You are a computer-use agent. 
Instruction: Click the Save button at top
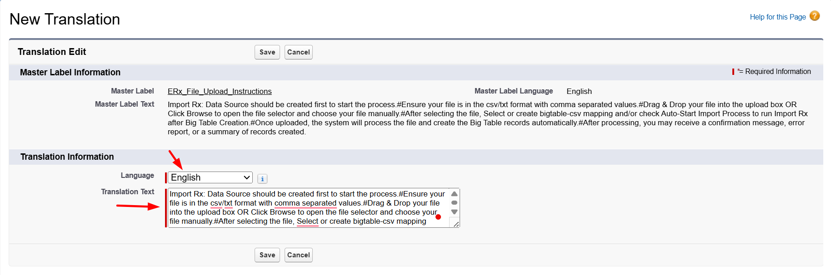pos(267,52)
